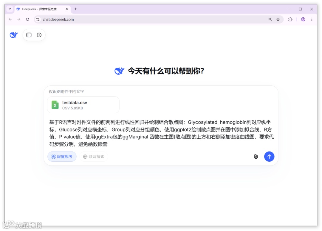Click the paperclip attach file icon
The image size is (322, 231).
(x=256, y=157)
